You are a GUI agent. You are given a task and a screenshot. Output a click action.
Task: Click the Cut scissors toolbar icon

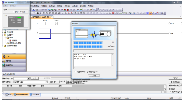coord(34,10)
